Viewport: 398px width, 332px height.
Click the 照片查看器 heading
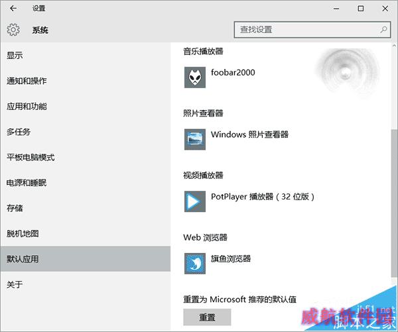point(203,113)
